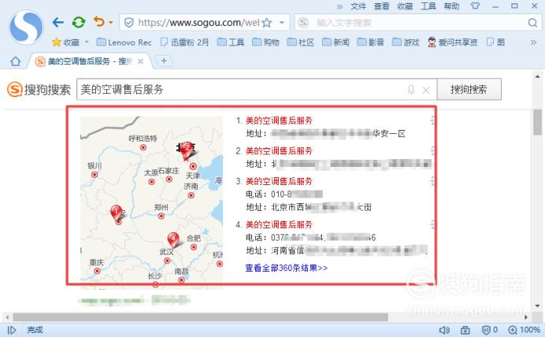Viewport: 545px width, 337px height.
Task: Expand the address bar history dropdown arrow
Action: pyautogui.click(x=282, y=23)
